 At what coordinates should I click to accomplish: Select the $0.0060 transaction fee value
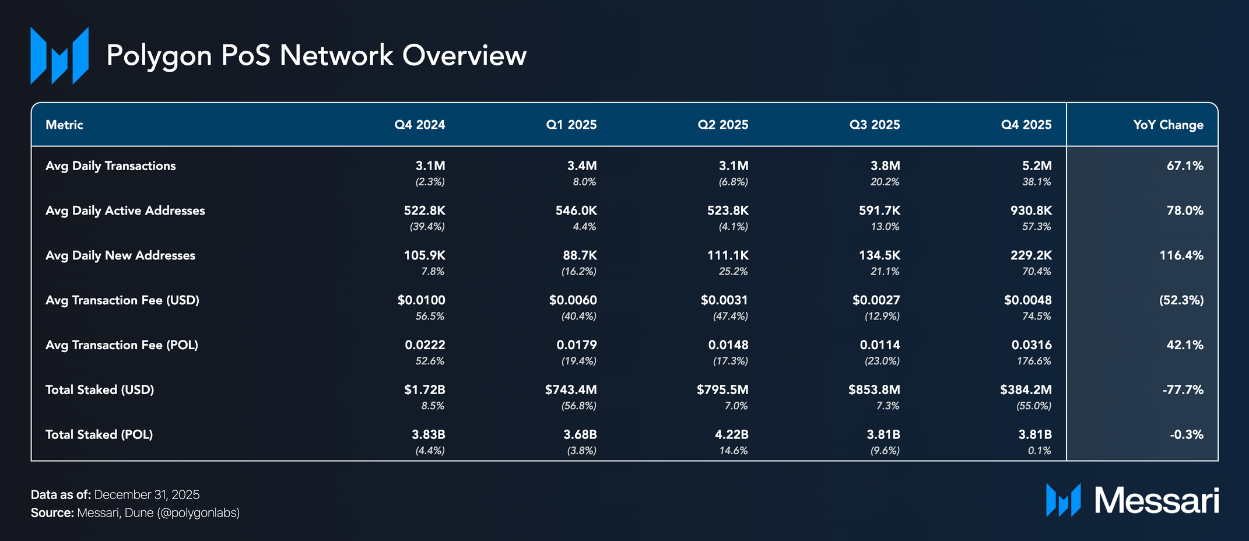click(573, 300)
